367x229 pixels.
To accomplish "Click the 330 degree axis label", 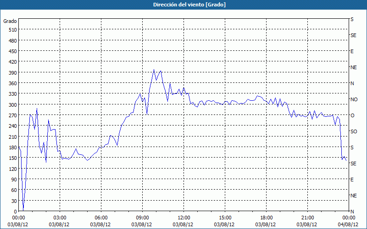I will (13, 94).
